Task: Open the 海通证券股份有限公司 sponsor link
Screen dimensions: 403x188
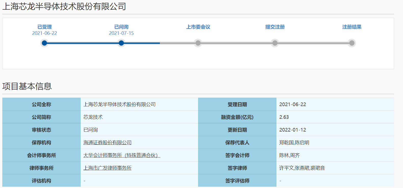Action: click(107, 143)
